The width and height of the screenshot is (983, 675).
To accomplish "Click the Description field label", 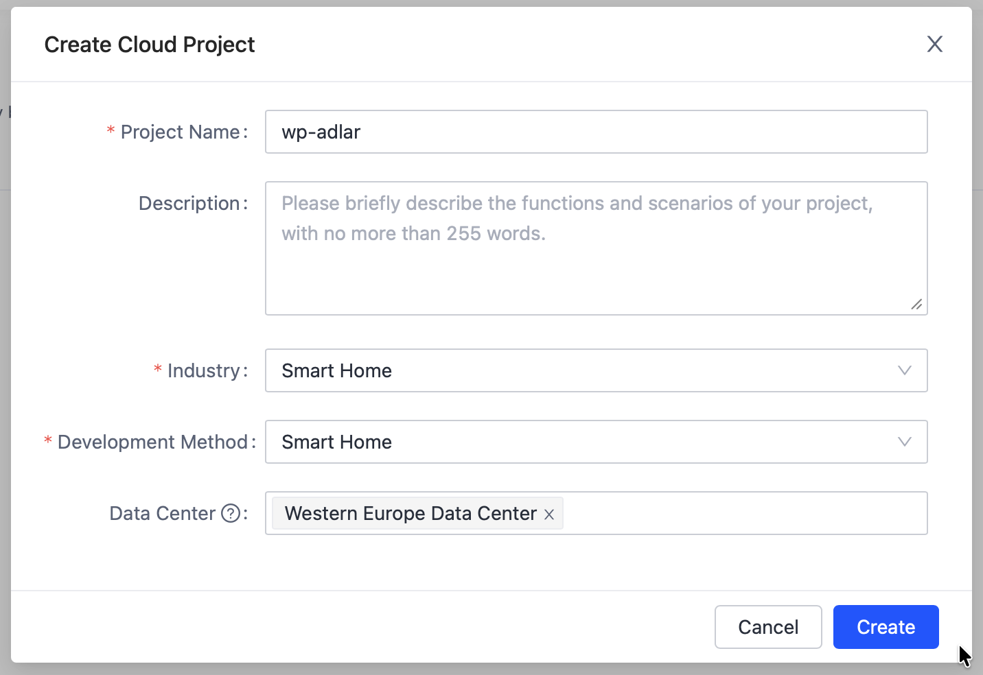I will coord(189,203).
